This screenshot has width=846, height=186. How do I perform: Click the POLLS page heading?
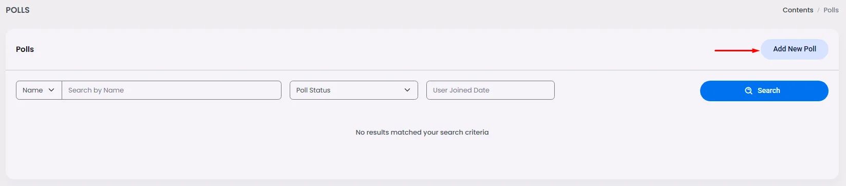[x=17, y=10]
